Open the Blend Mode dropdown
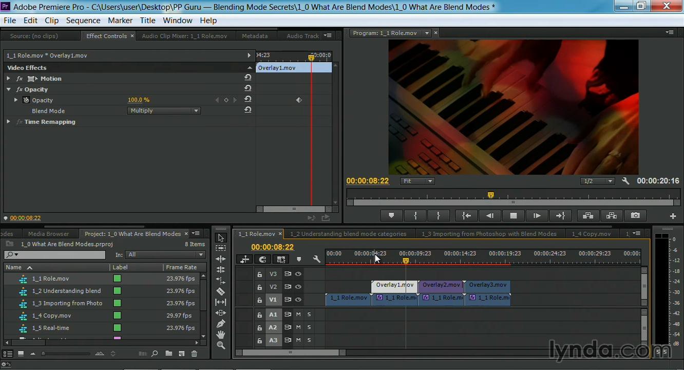 point(164,111)
